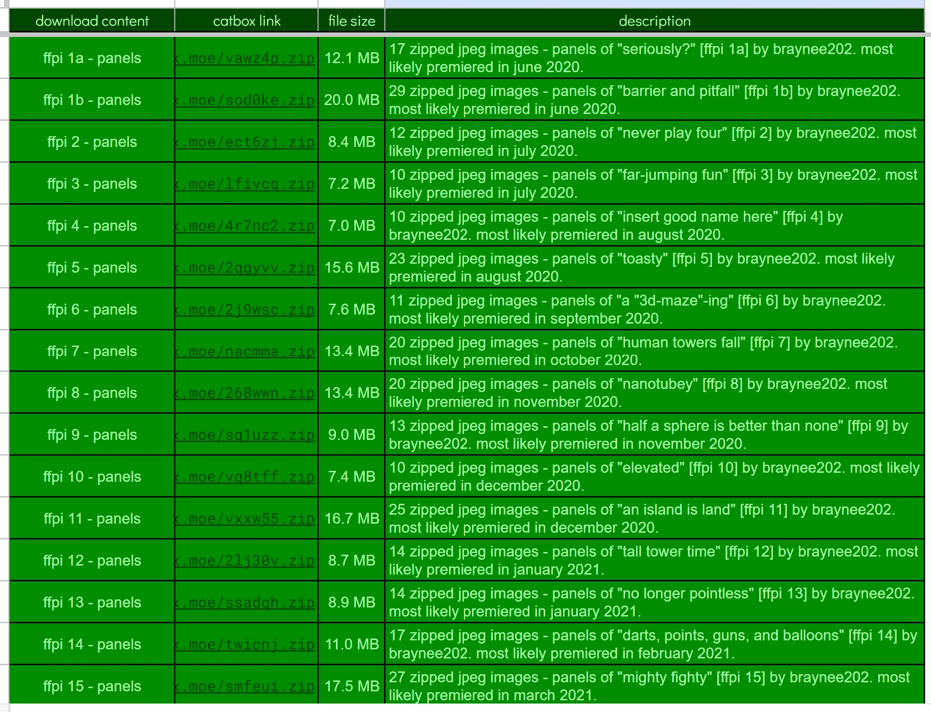Open the 2j9wsc.zip link for ffpi 6
Viewport: 931px width, 712px height.
click(246, 309)
